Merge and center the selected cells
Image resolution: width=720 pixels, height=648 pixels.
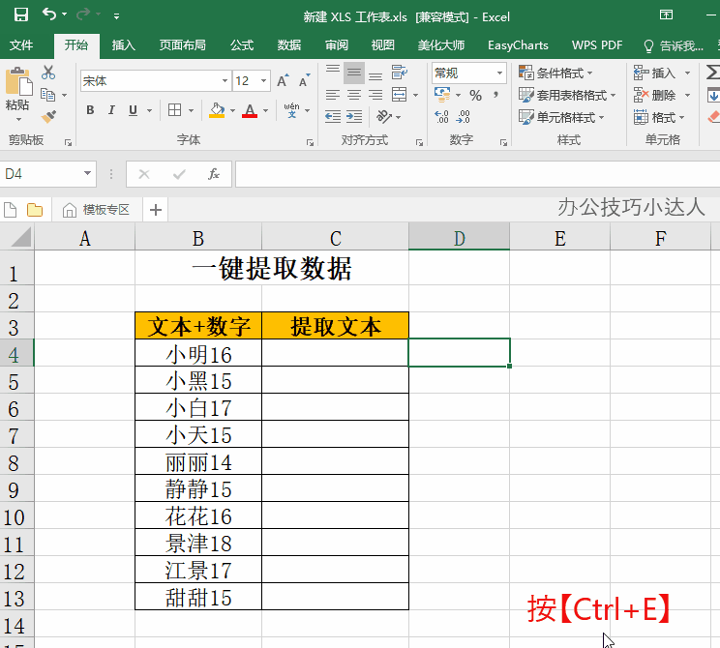pos(399,95)
